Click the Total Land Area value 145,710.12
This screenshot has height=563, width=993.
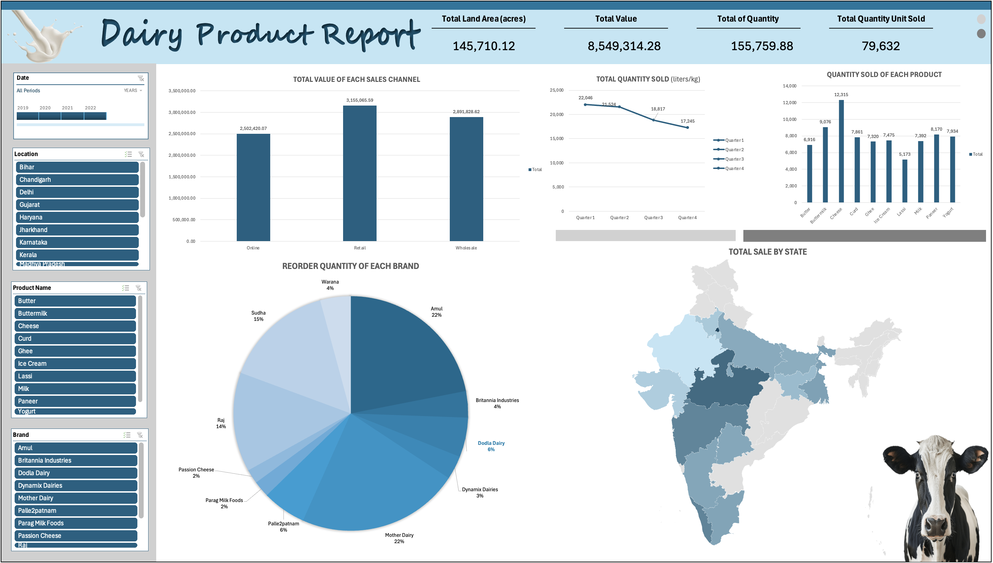pos(484,46)
